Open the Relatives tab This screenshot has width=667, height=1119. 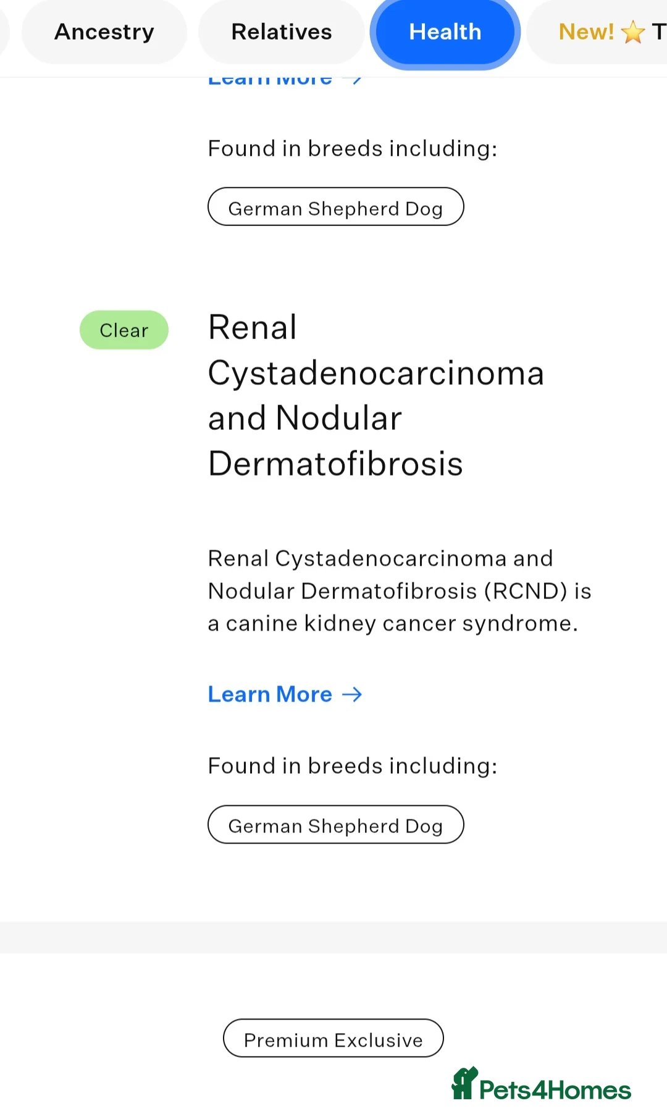coord(281,31)
